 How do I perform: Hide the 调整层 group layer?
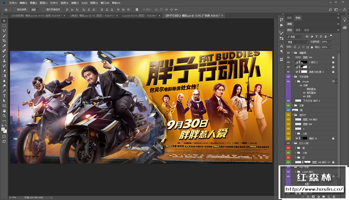coord(288,53)
